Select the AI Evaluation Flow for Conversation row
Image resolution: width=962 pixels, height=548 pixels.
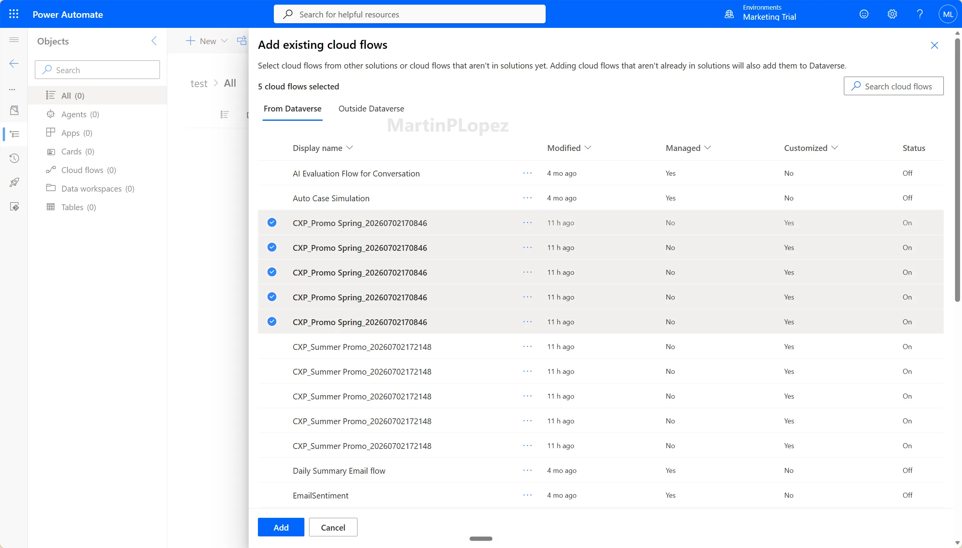pyautogui.click(x=601, y=173)
